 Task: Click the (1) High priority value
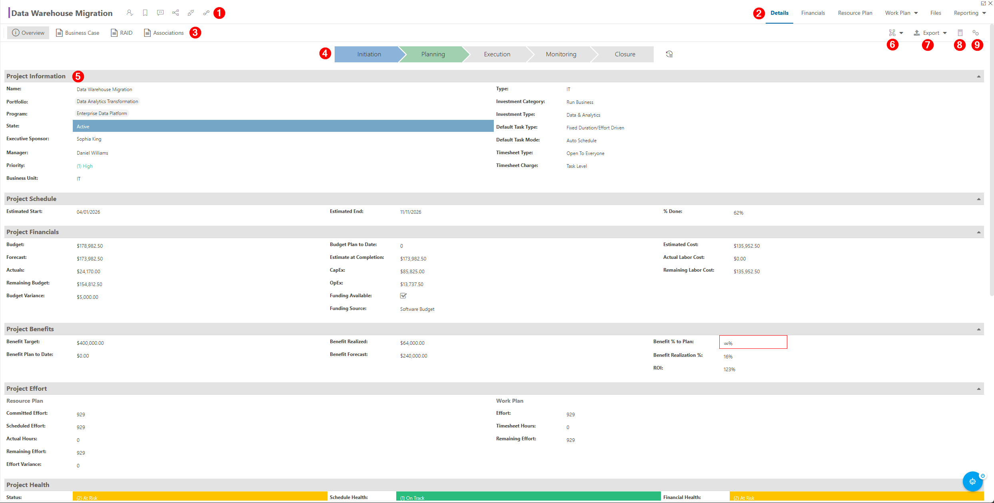[x=84, y=166]
